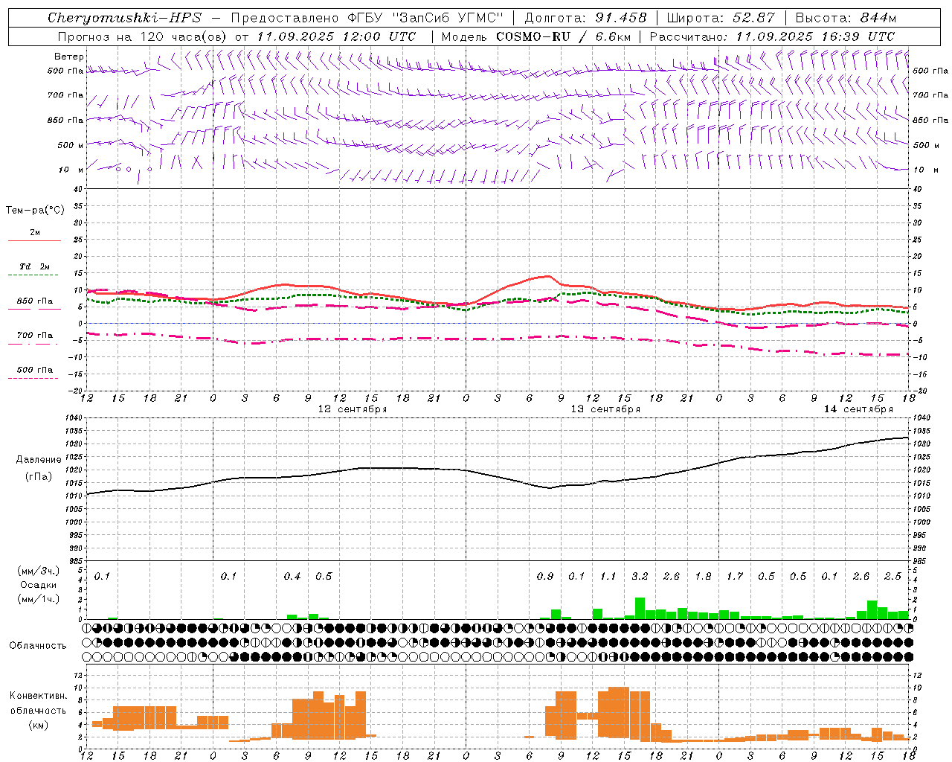Viewport: 952px width, 762px height.
Task: Click the tallest green precipitation bar under 3.2
Action: pos(640,608)
